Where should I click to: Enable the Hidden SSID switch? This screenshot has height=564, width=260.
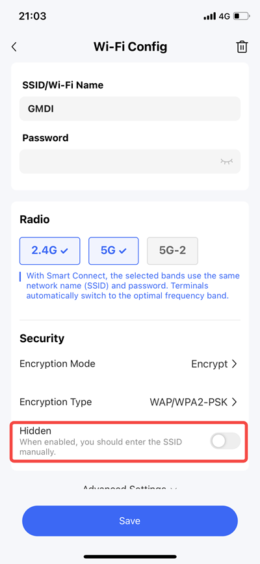coord(225,441)
